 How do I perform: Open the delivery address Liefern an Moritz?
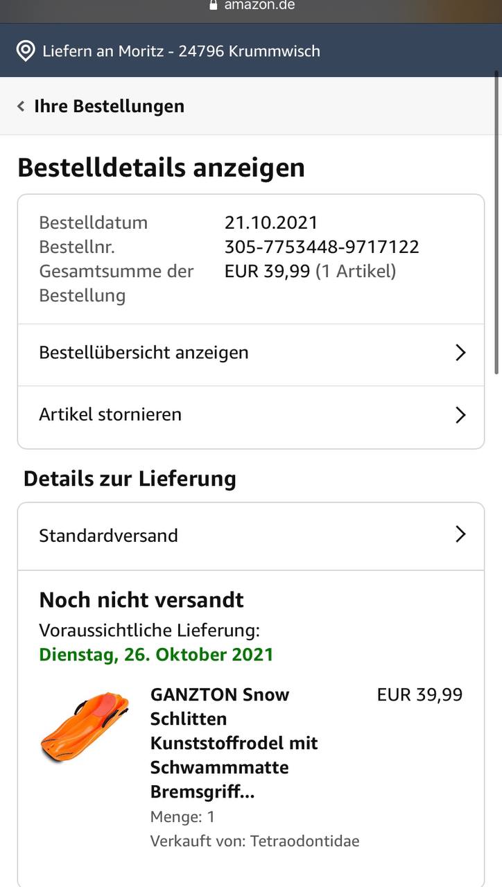(x=181, y=51)
